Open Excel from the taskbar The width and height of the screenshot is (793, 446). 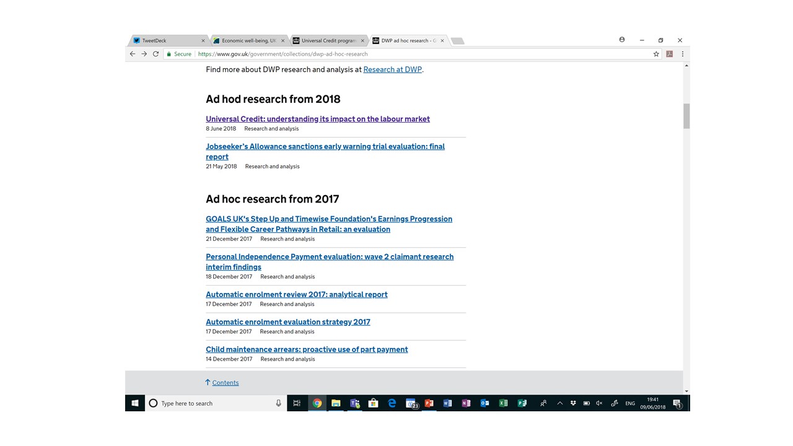tap(503, 403)
